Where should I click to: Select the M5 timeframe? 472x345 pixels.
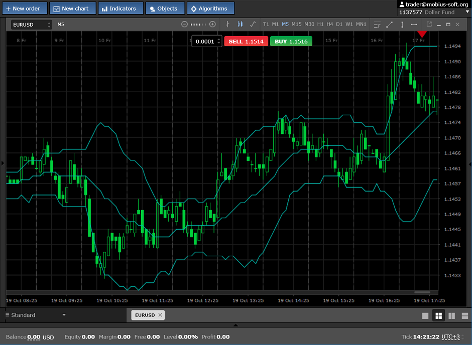[x=285, y=25]
